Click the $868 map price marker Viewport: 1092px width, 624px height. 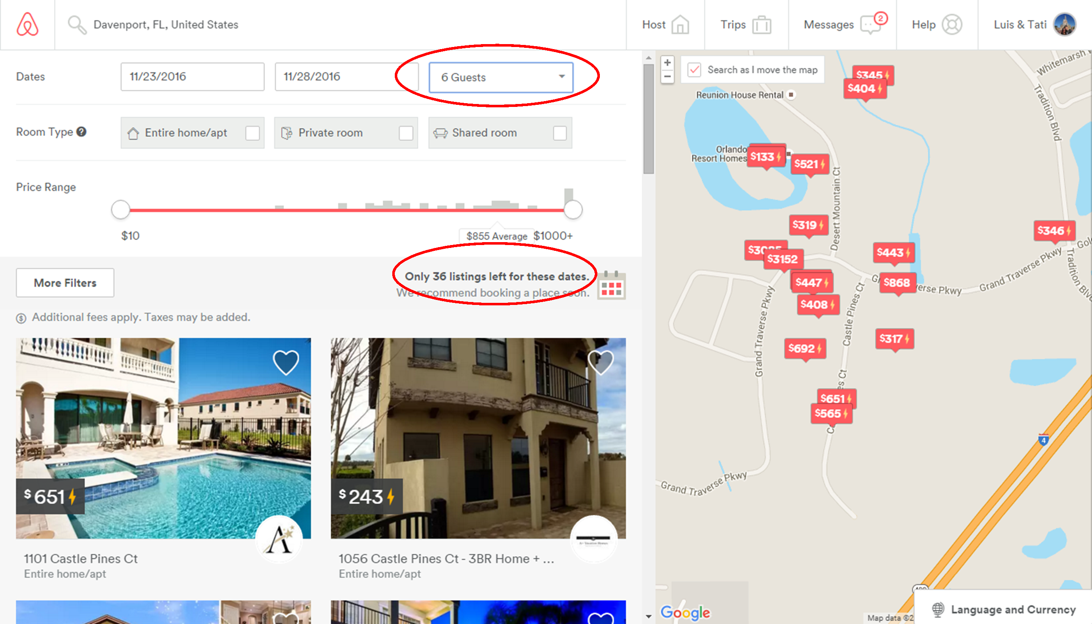click(897, 283)
